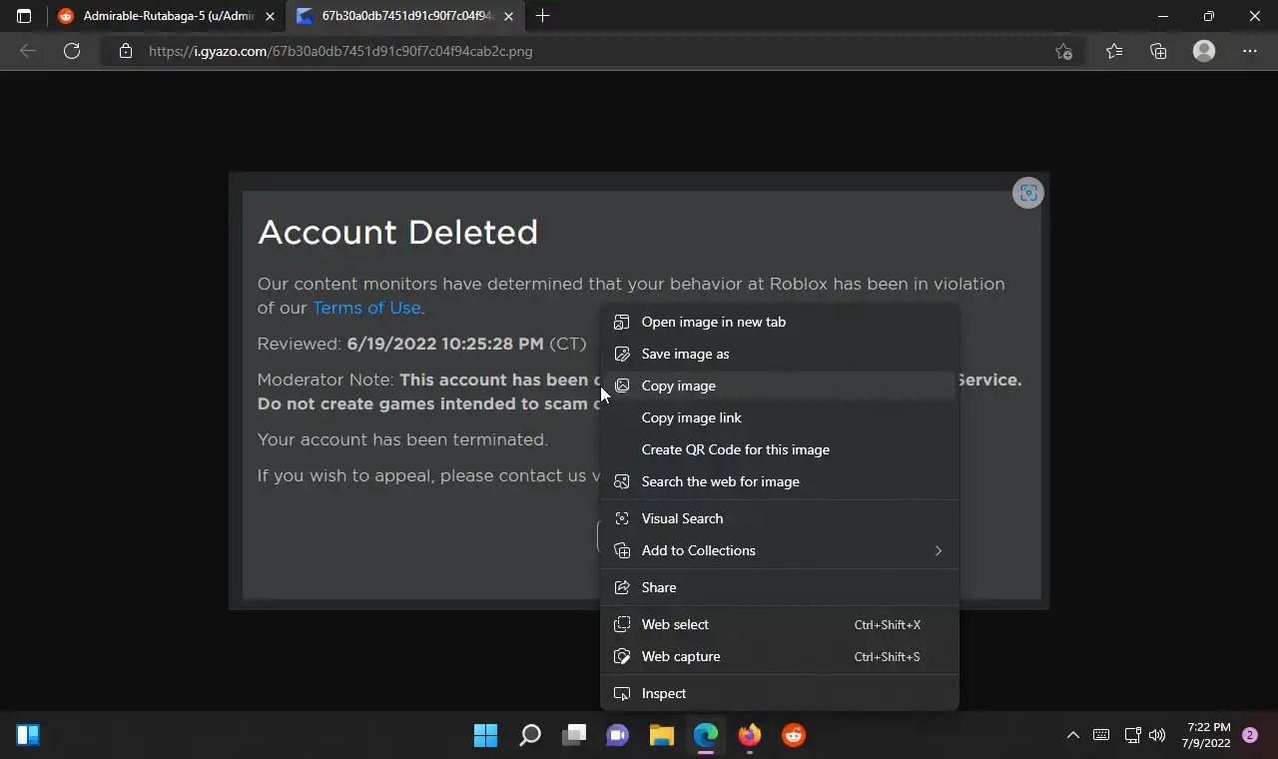1278x759 pixels.
Task: Open a new browser tab
Action: pyautogui.click(x=542, y=16)
